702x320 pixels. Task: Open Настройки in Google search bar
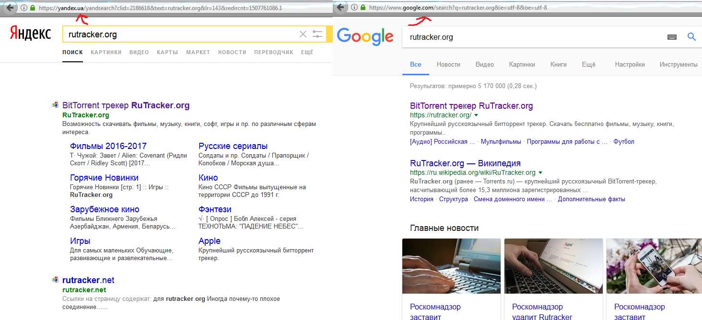[x=630, y=64]
